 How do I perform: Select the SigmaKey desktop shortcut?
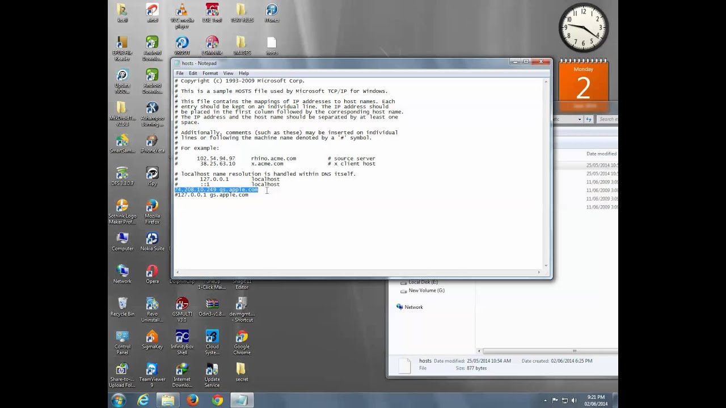(x=152, y=339)
